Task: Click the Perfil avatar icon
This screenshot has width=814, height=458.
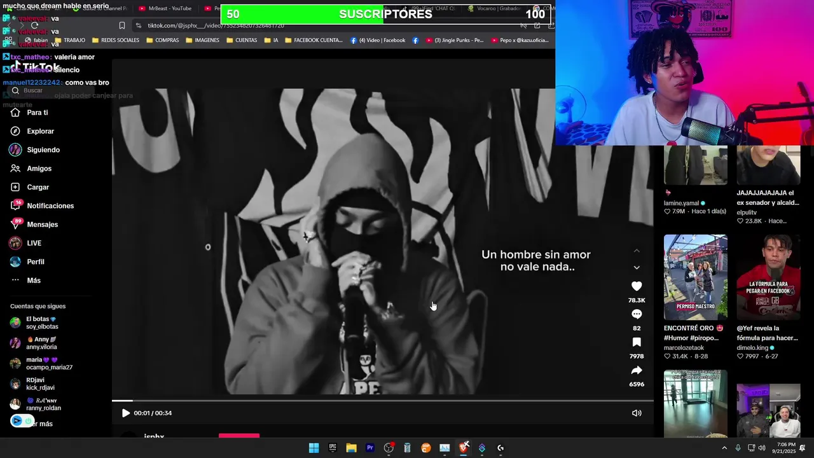Action: point(15,261)
